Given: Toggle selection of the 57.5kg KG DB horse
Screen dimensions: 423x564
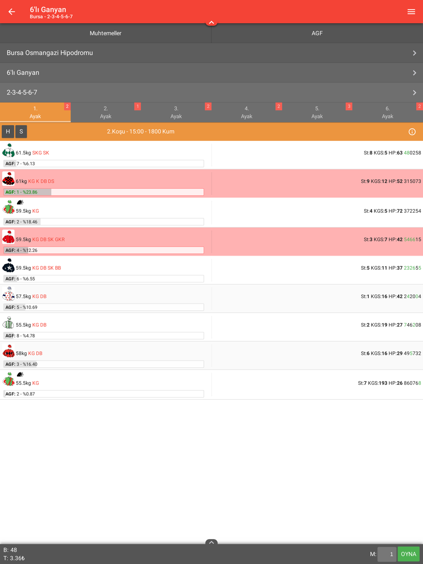Looking at the screenshot, I should point(211,298).
